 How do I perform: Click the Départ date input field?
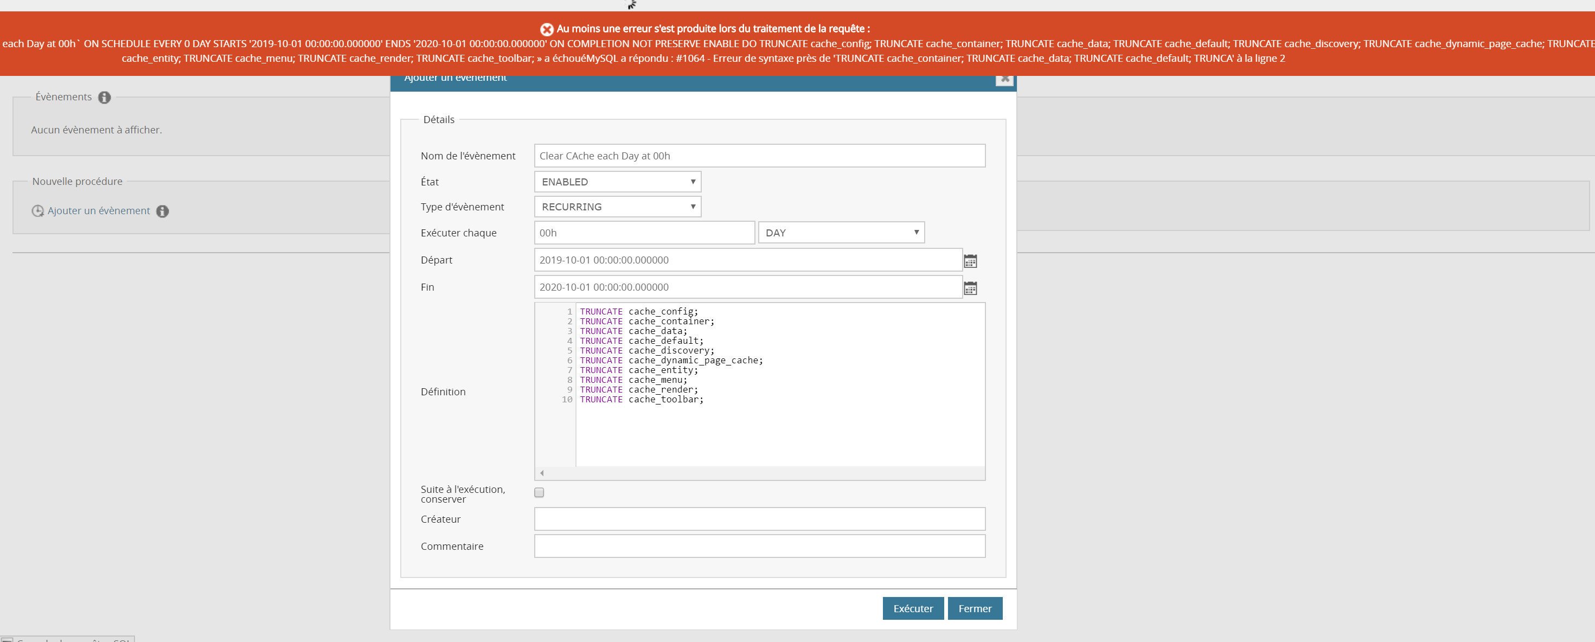[748, 260]
